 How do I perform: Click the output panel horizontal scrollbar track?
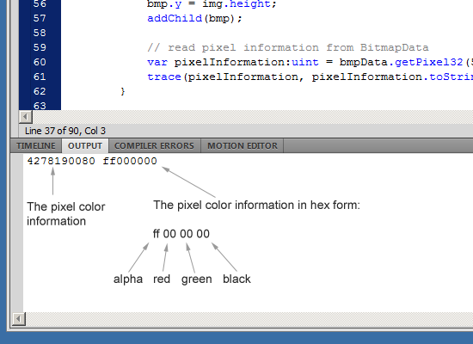pos(249,319)
